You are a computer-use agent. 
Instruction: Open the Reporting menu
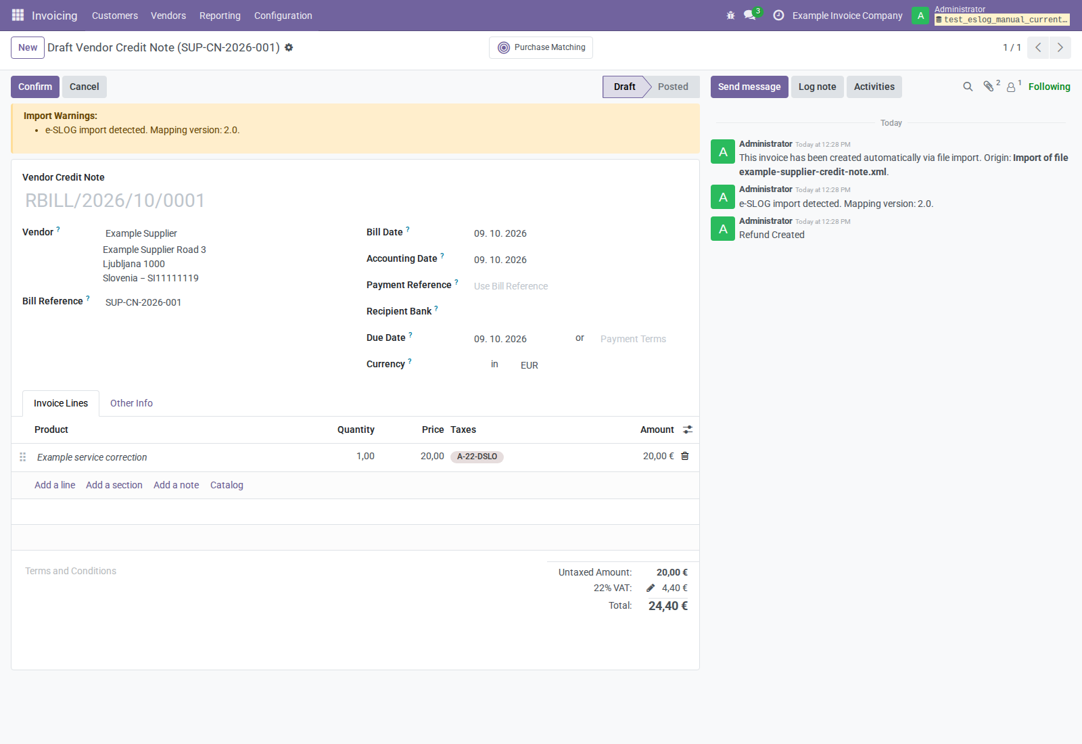point(220,15)
